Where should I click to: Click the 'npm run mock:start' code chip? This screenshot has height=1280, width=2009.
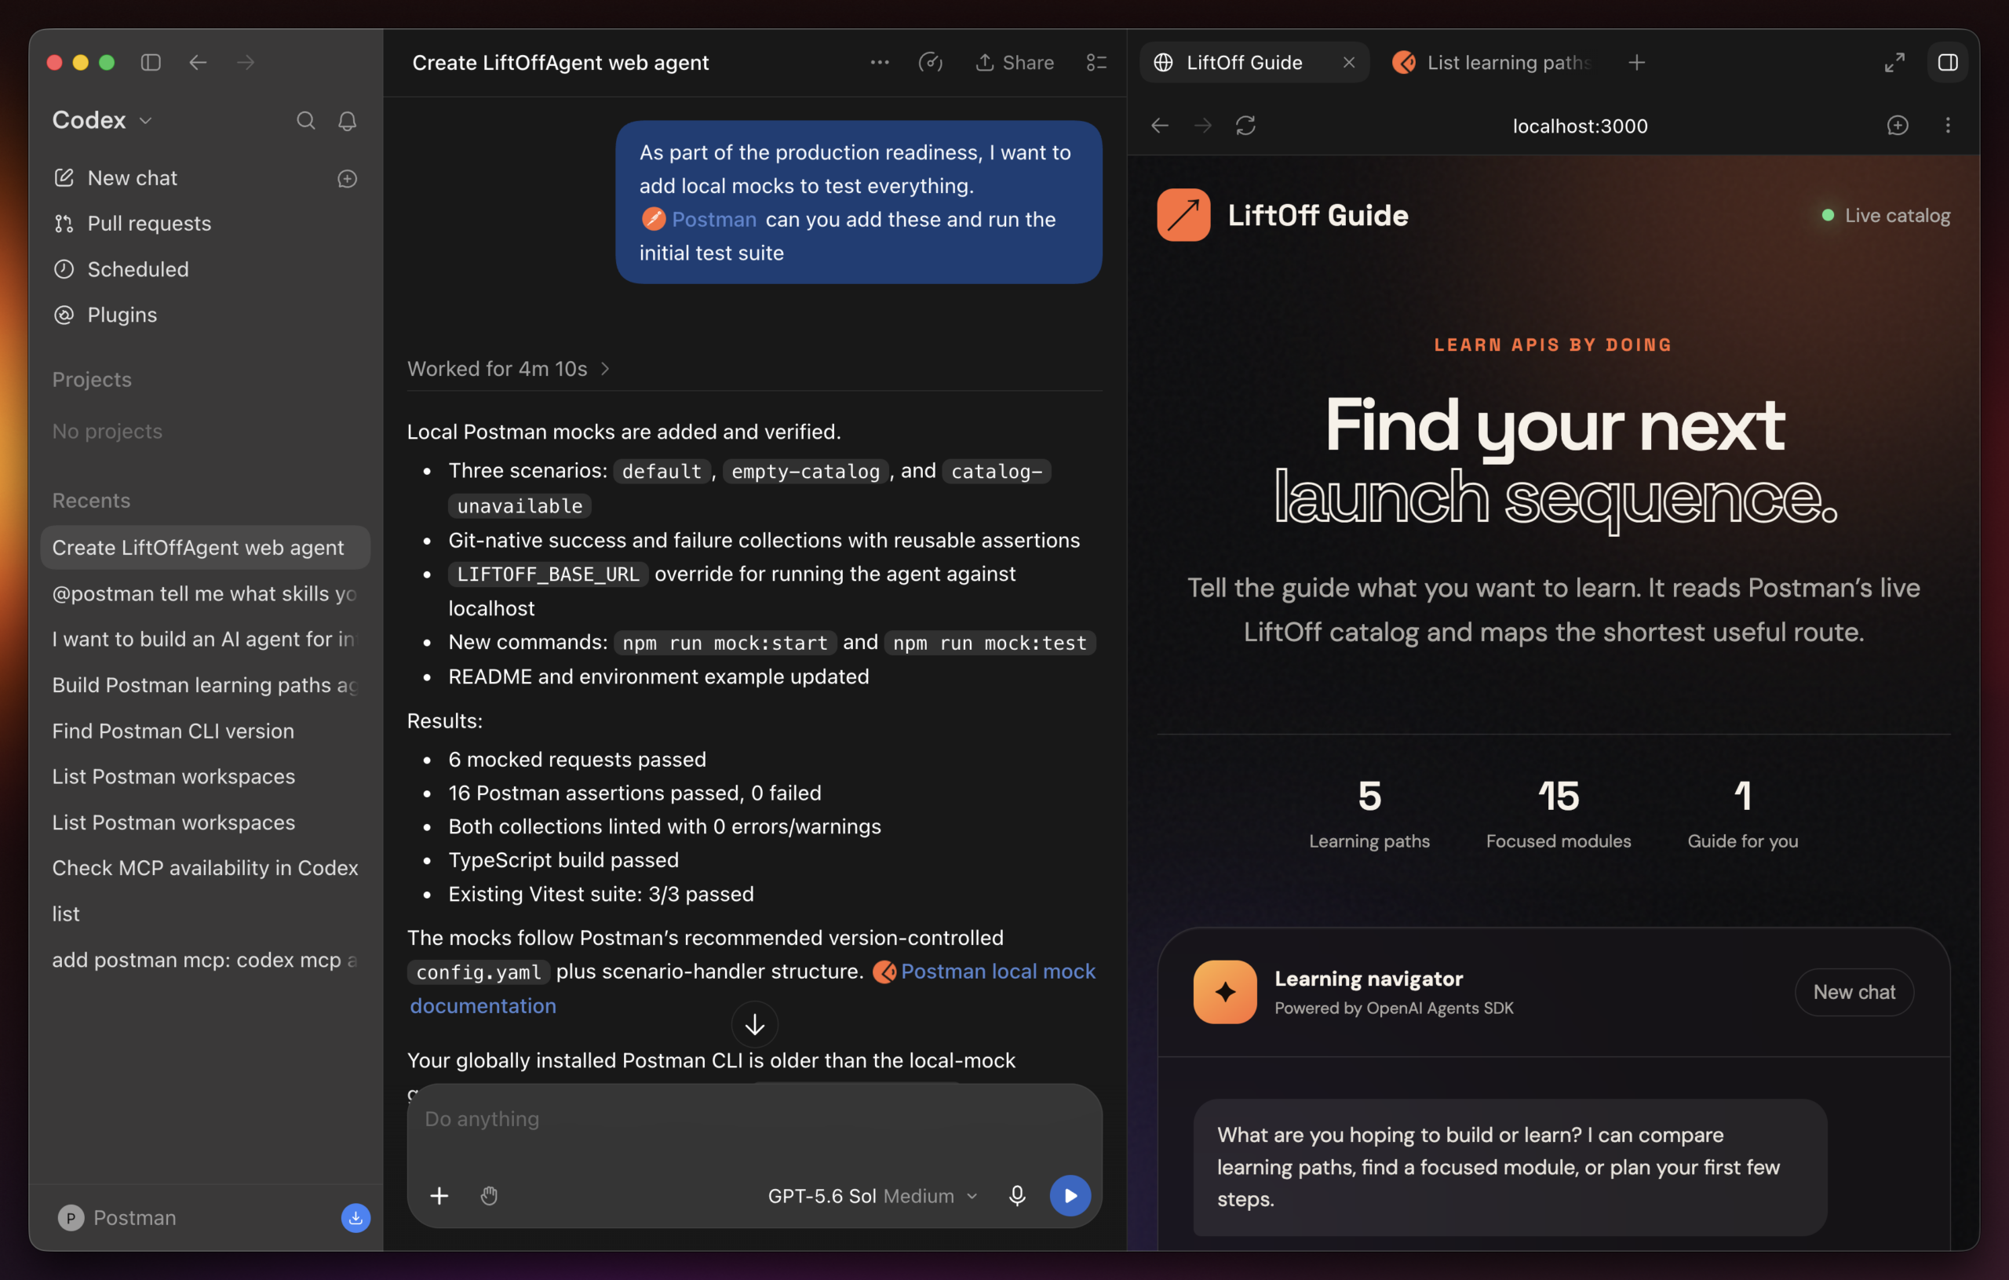725,643
